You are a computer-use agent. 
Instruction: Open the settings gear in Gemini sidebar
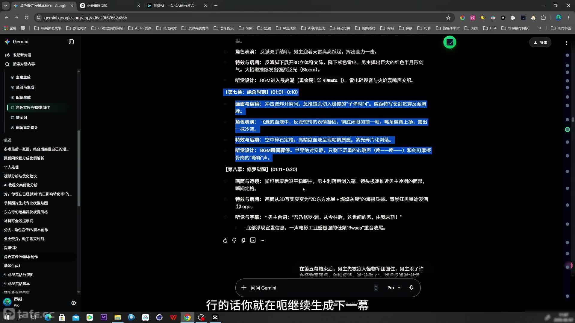[x=73, y=303]
